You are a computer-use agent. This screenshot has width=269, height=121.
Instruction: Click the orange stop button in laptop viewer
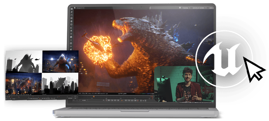coord(122,101)
